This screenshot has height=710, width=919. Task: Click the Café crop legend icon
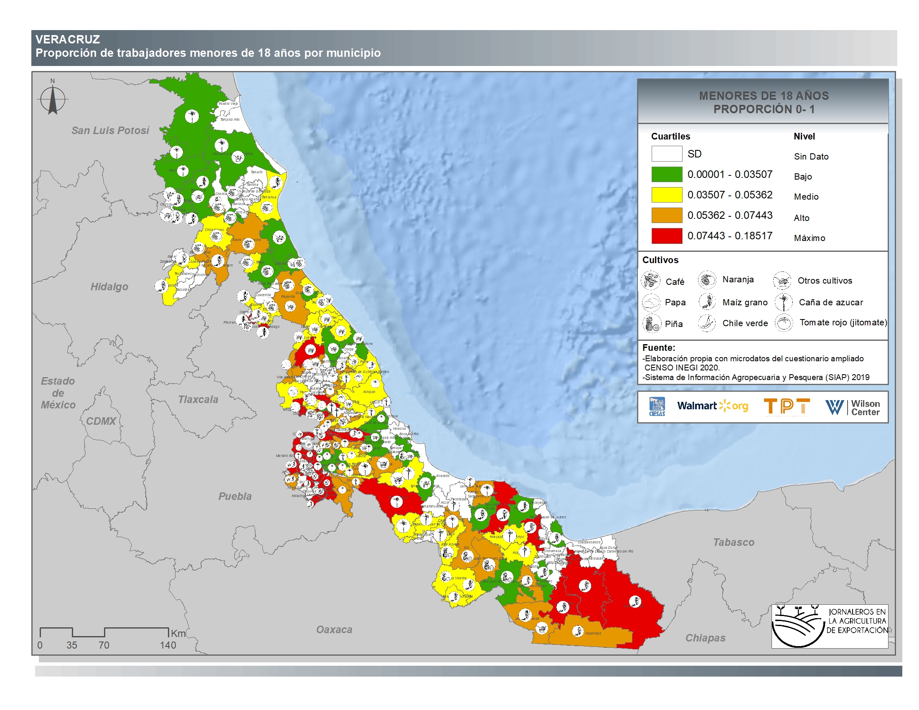tap(650, 281)
